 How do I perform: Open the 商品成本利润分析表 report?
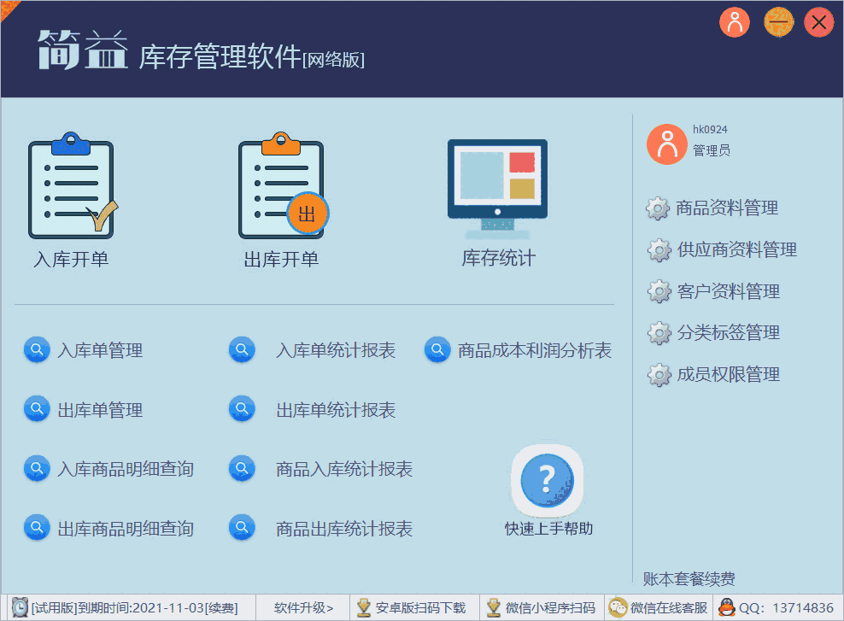tap(536, 349)
